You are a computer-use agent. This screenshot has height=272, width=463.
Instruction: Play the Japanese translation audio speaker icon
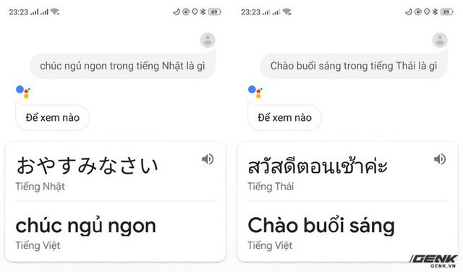click(208, 159)
